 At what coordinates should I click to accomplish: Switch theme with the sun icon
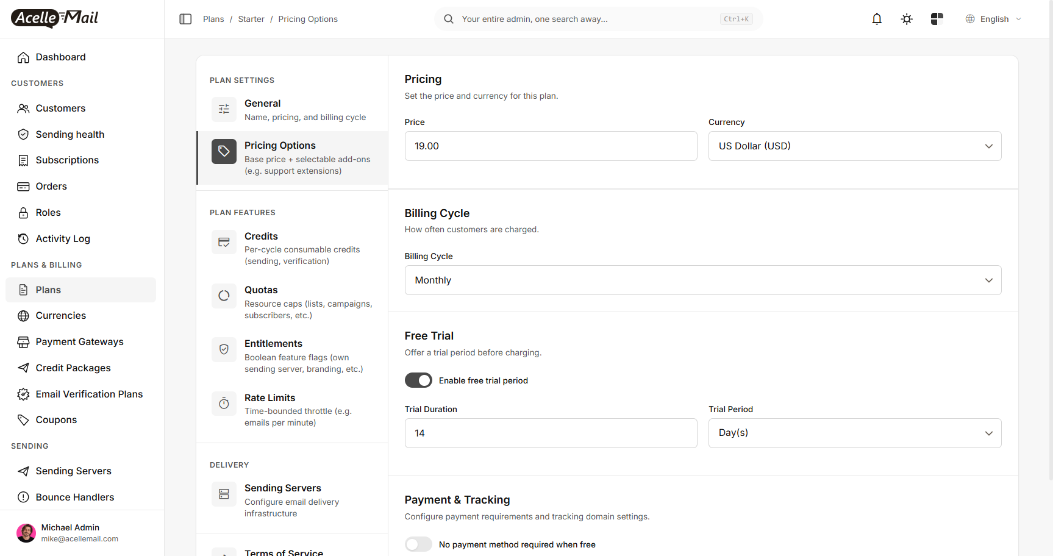point(907,19)
